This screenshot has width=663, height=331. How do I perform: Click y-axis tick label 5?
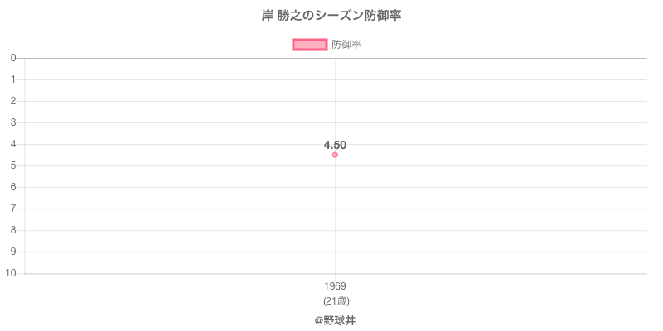pyautogui.click(x=14, y=165)
